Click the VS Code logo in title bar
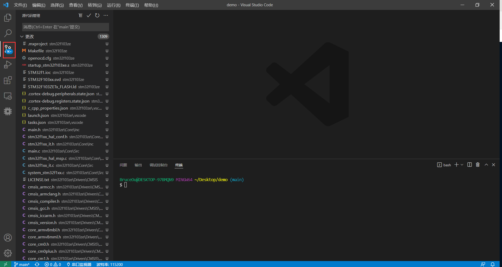502x267 pixels. tap(6, 5)
